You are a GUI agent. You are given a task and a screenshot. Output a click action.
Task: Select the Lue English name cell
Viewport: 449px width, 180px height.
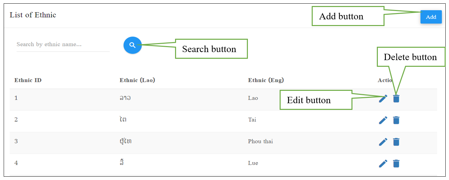pos(253,163)
